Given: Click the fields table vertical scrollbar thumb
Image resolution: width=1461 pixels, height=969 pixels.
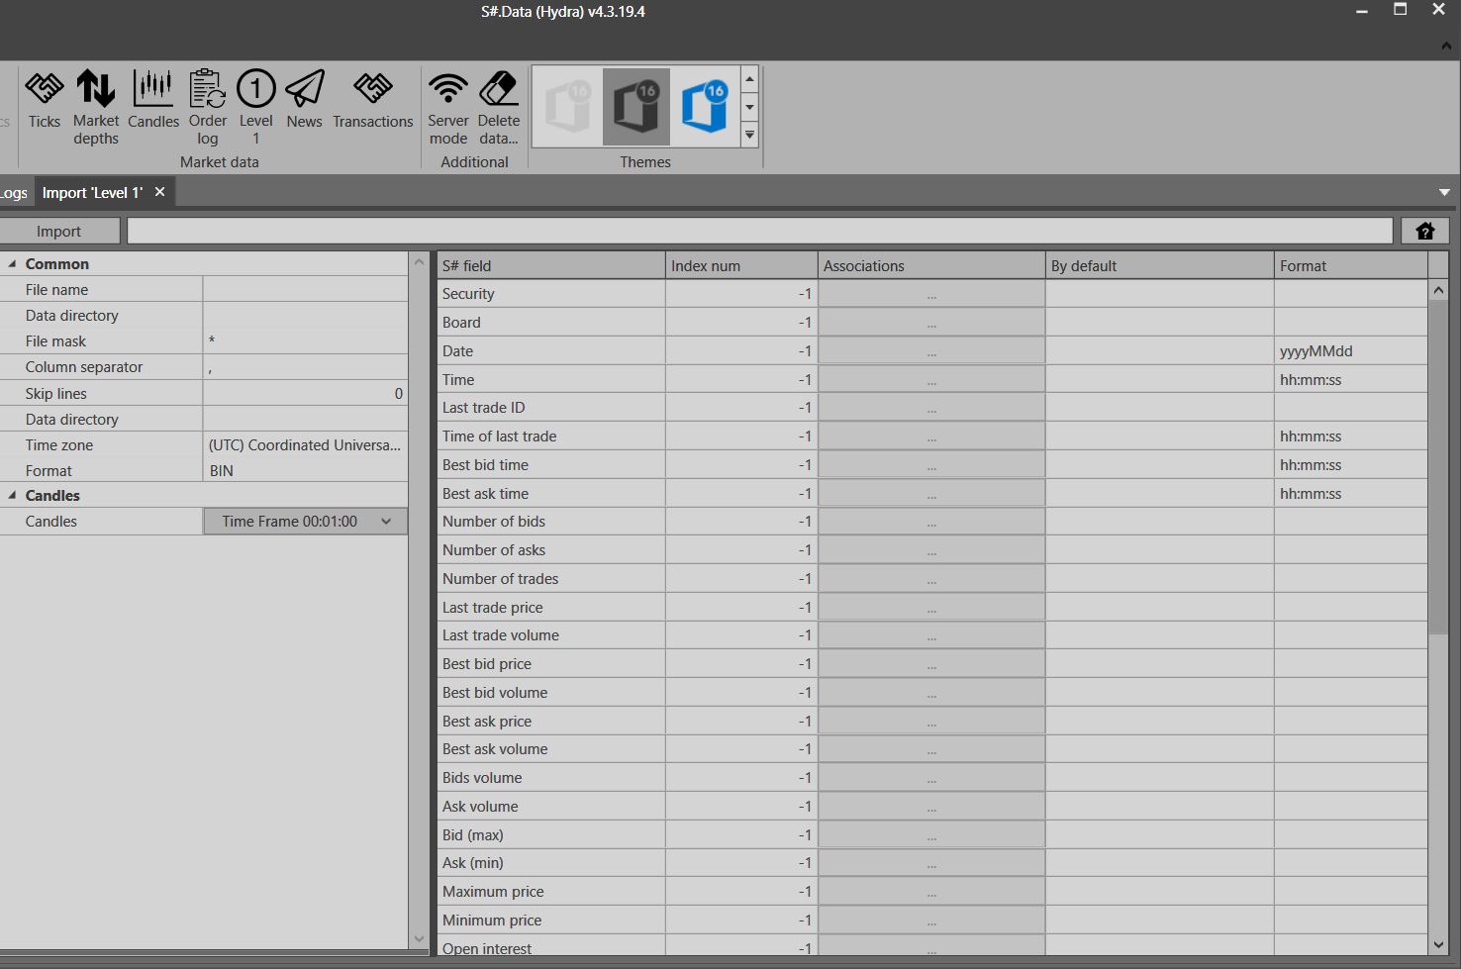Looking at the screenshot, I should [1438, 467].
